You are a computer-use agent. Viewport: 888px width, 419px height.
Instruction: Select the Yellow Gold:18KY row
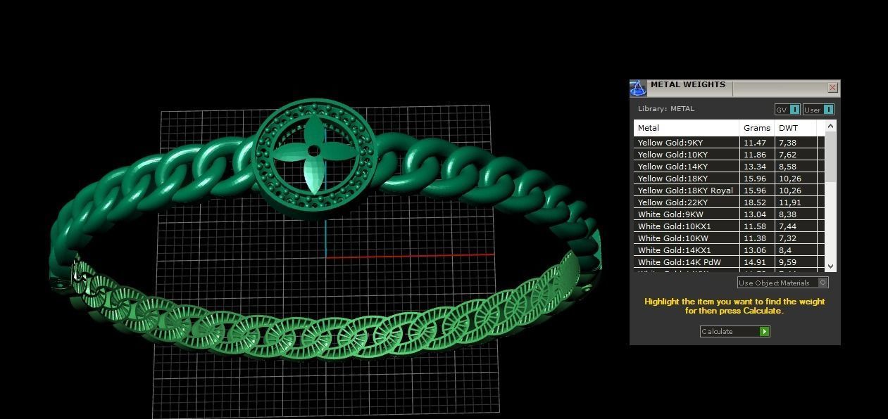(729, 179)
